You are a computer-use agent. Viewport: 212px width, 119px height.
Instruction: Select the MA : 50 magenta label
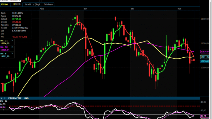pyautogui.click(x=5, y=47)
